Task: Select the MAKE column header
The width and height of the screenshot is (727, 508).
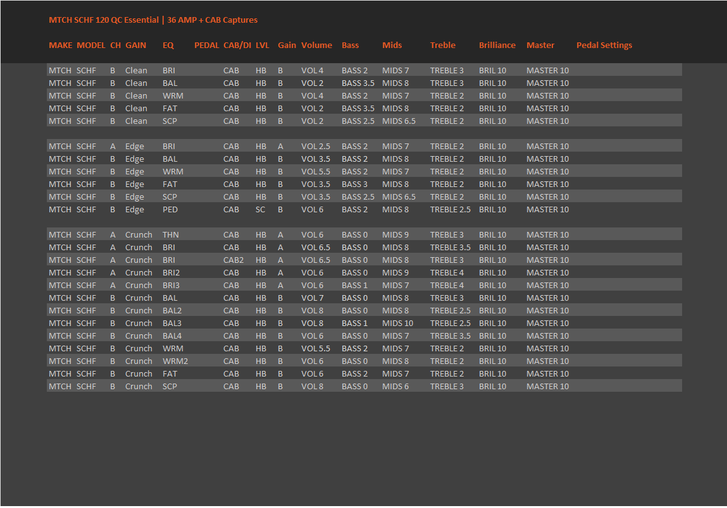Action: pos(60,45)
